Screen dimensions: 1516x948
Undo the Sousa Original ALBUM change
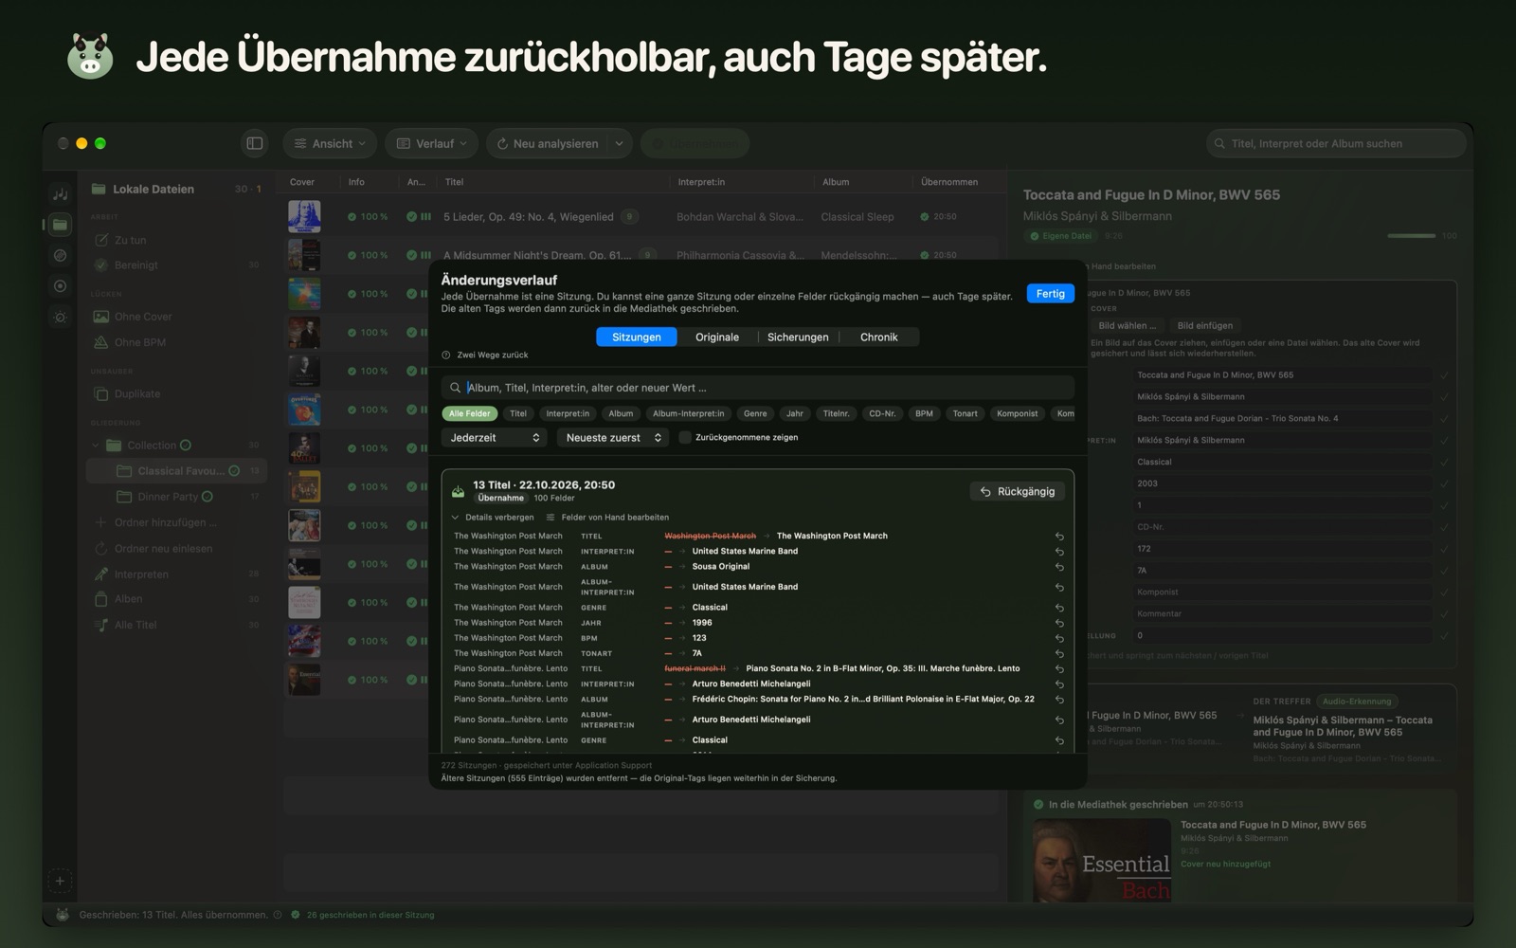click(1059, 567)
